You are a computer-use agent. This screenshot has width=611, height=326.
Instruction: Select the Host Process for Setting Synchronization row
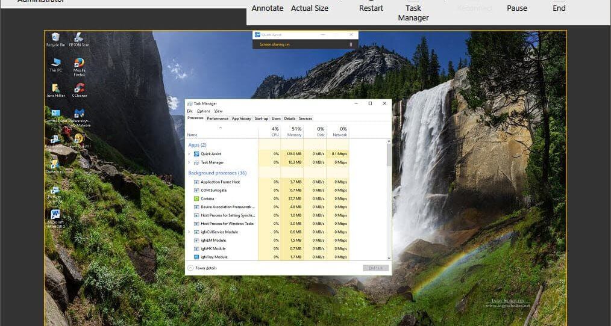tap(268, 215)
